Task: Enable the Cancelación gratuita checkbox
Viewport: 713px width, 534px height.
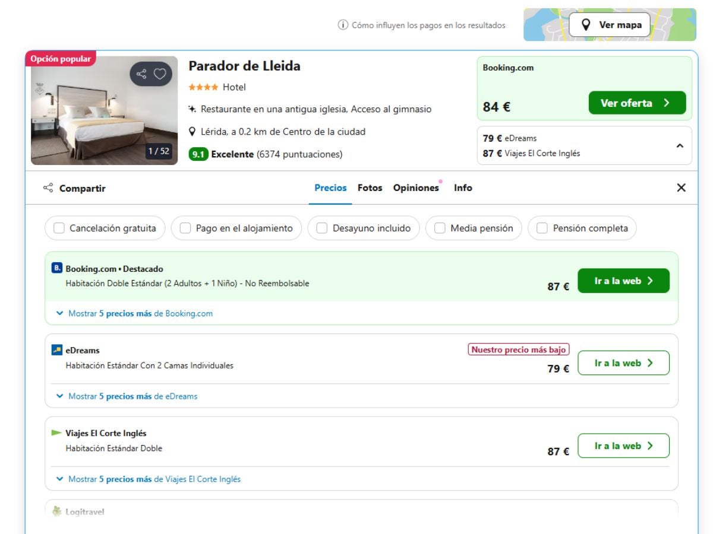Action: pos(59,228)
